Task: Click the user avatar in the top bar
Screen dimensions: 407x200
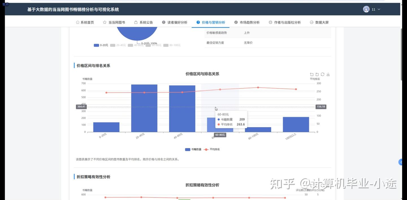Action: (x=366, y=9)
